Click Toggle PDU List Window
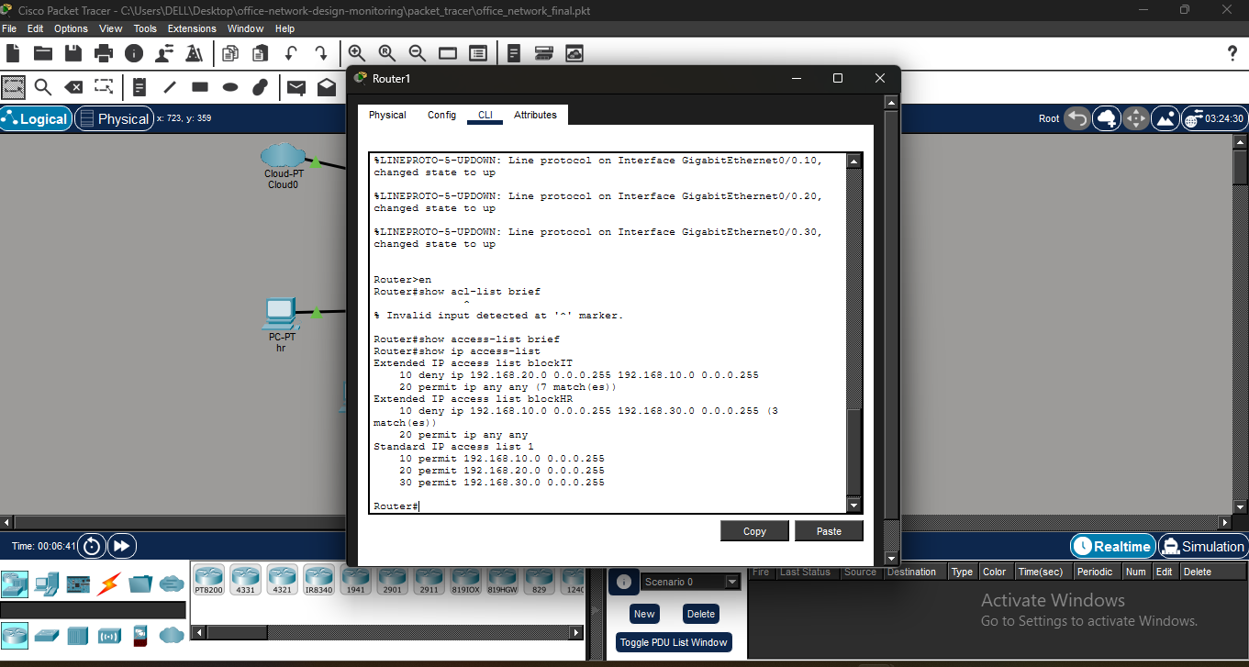Viewport: 1249px width, 667px height. (674, 642)
